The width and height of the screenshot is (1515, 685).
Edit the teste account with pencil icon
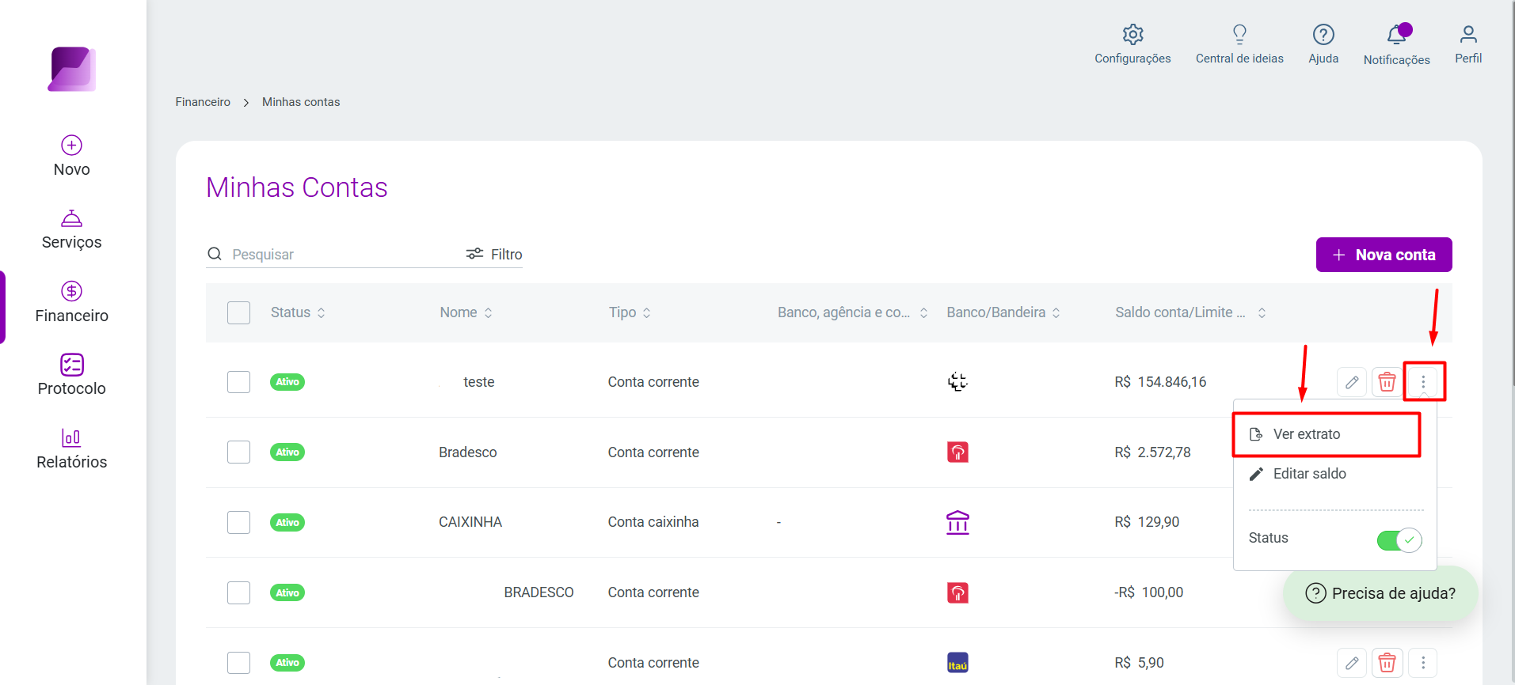click(1352, 382)
